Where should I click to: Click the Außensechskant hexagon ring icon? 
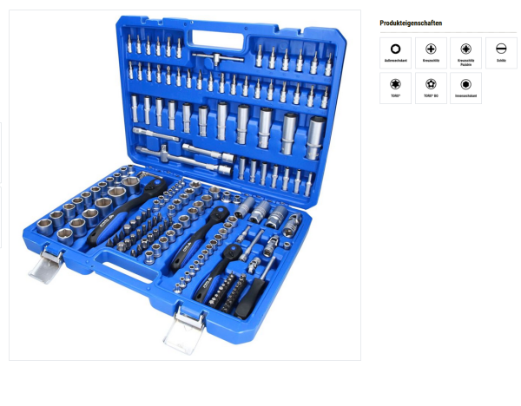[395, 49]
